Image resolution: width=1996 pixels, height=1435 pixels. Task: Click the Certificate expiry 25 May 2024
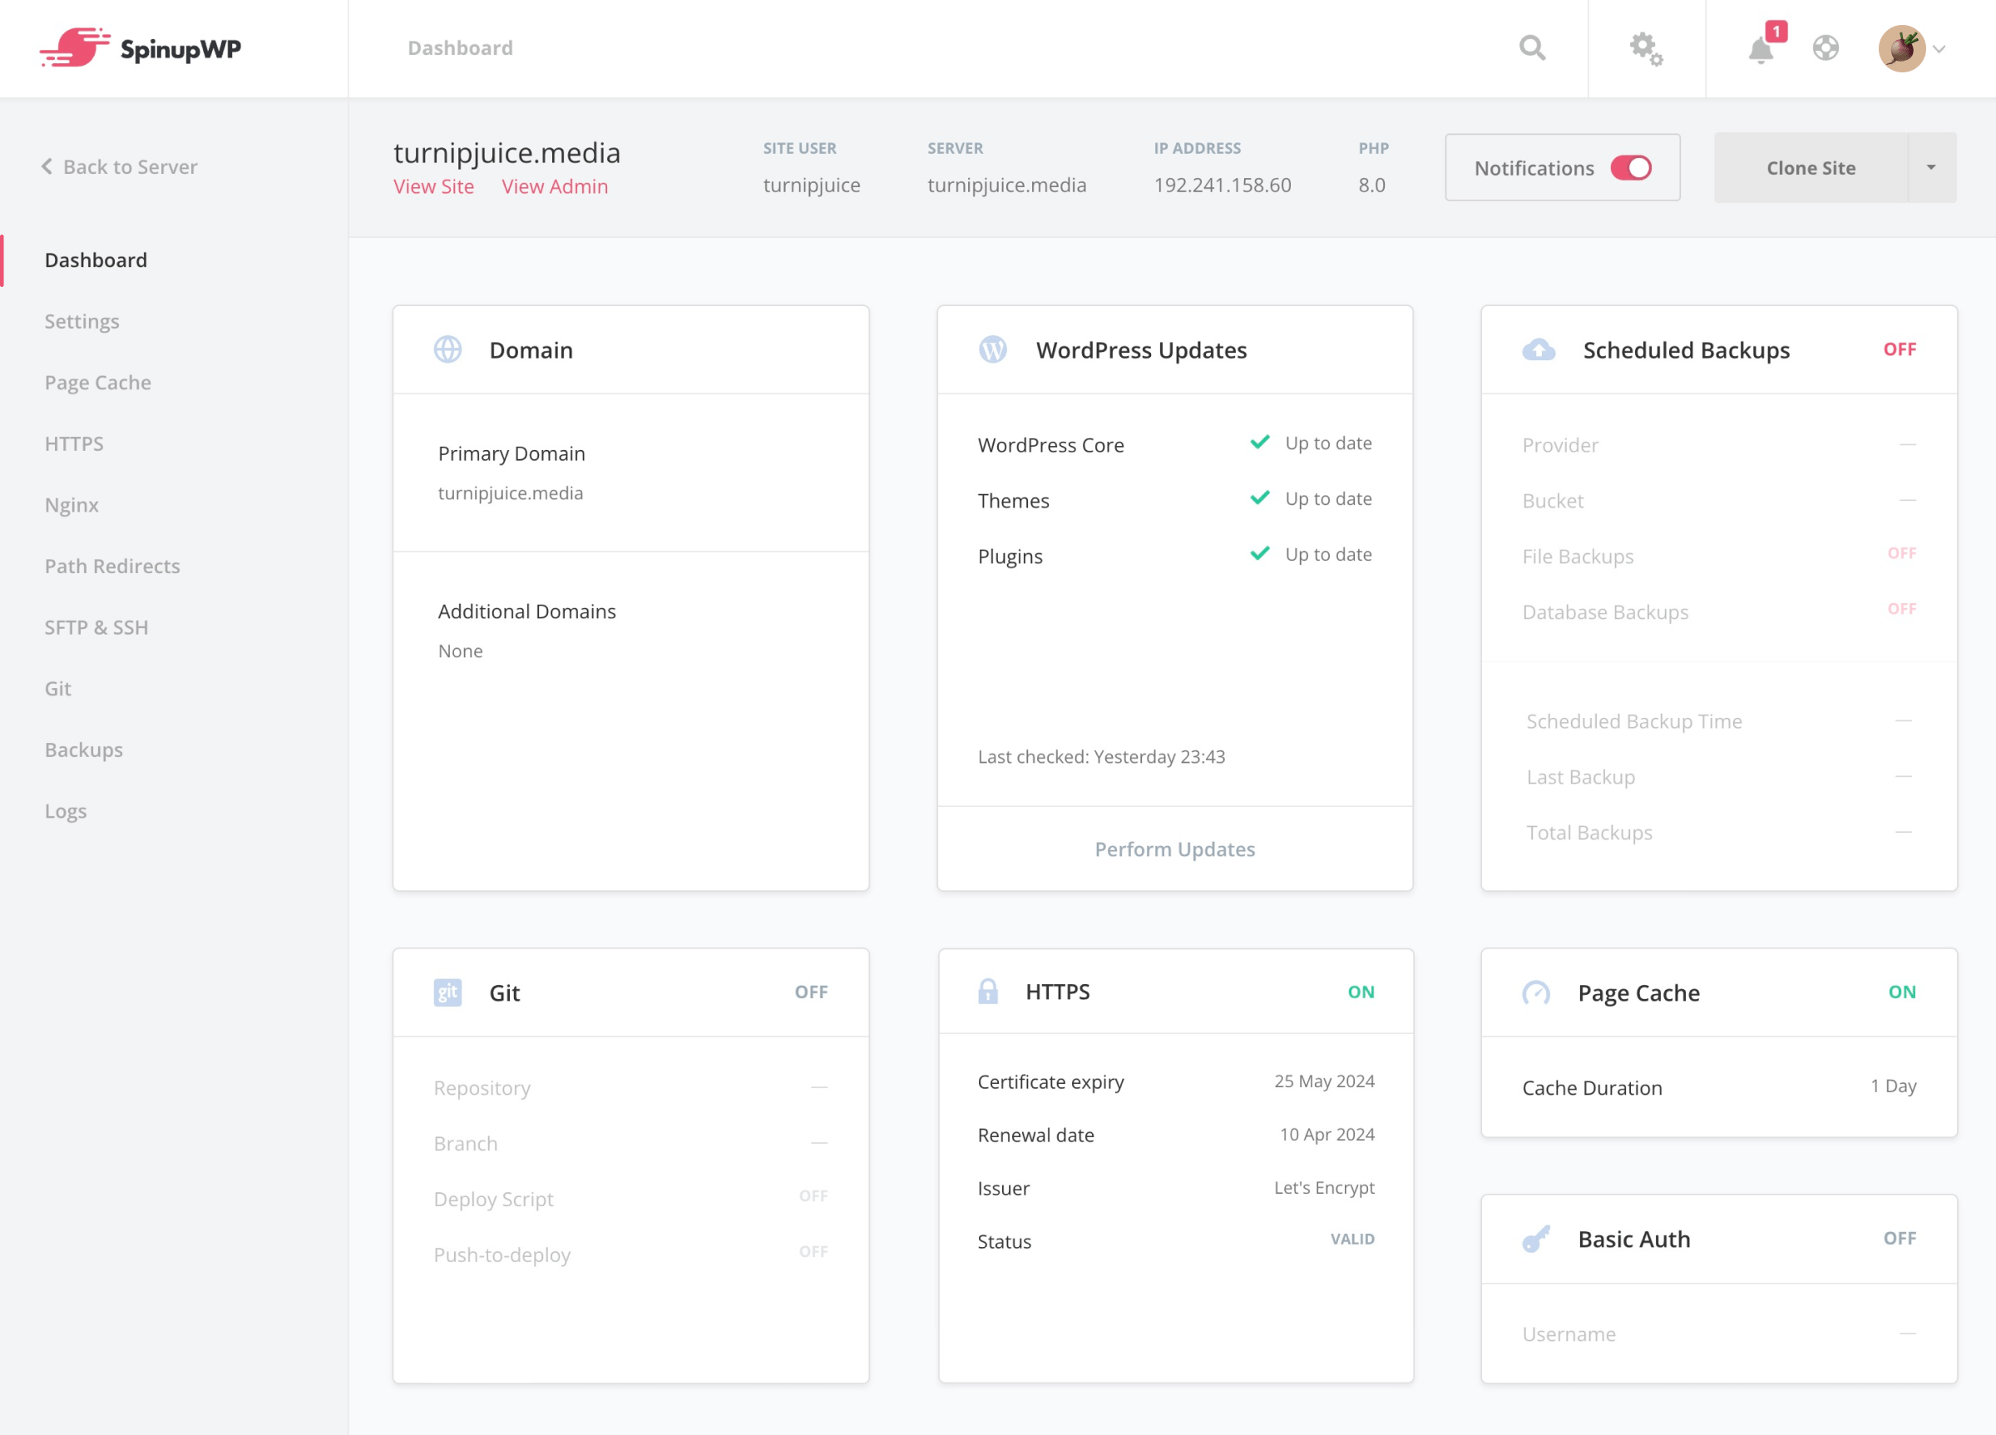tap(1325, 1081)
